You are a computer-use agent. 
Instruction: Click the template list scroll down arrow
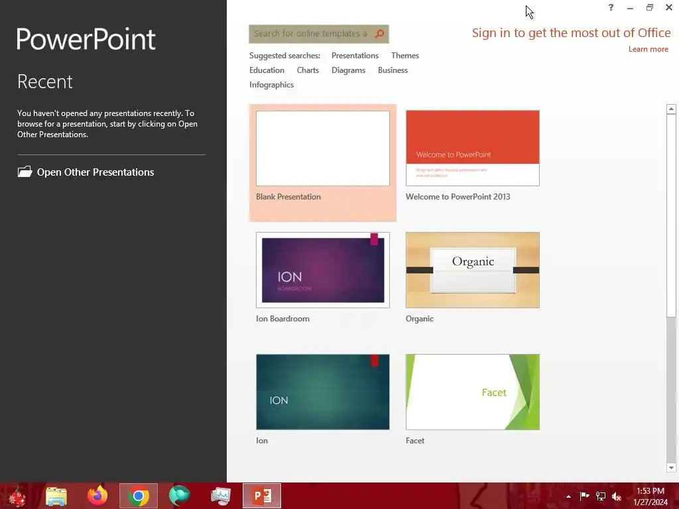click(x=671, y=467)
